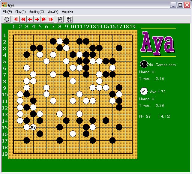
Task: Click the Aya 4.72 player name
Action: pos(158,91)
